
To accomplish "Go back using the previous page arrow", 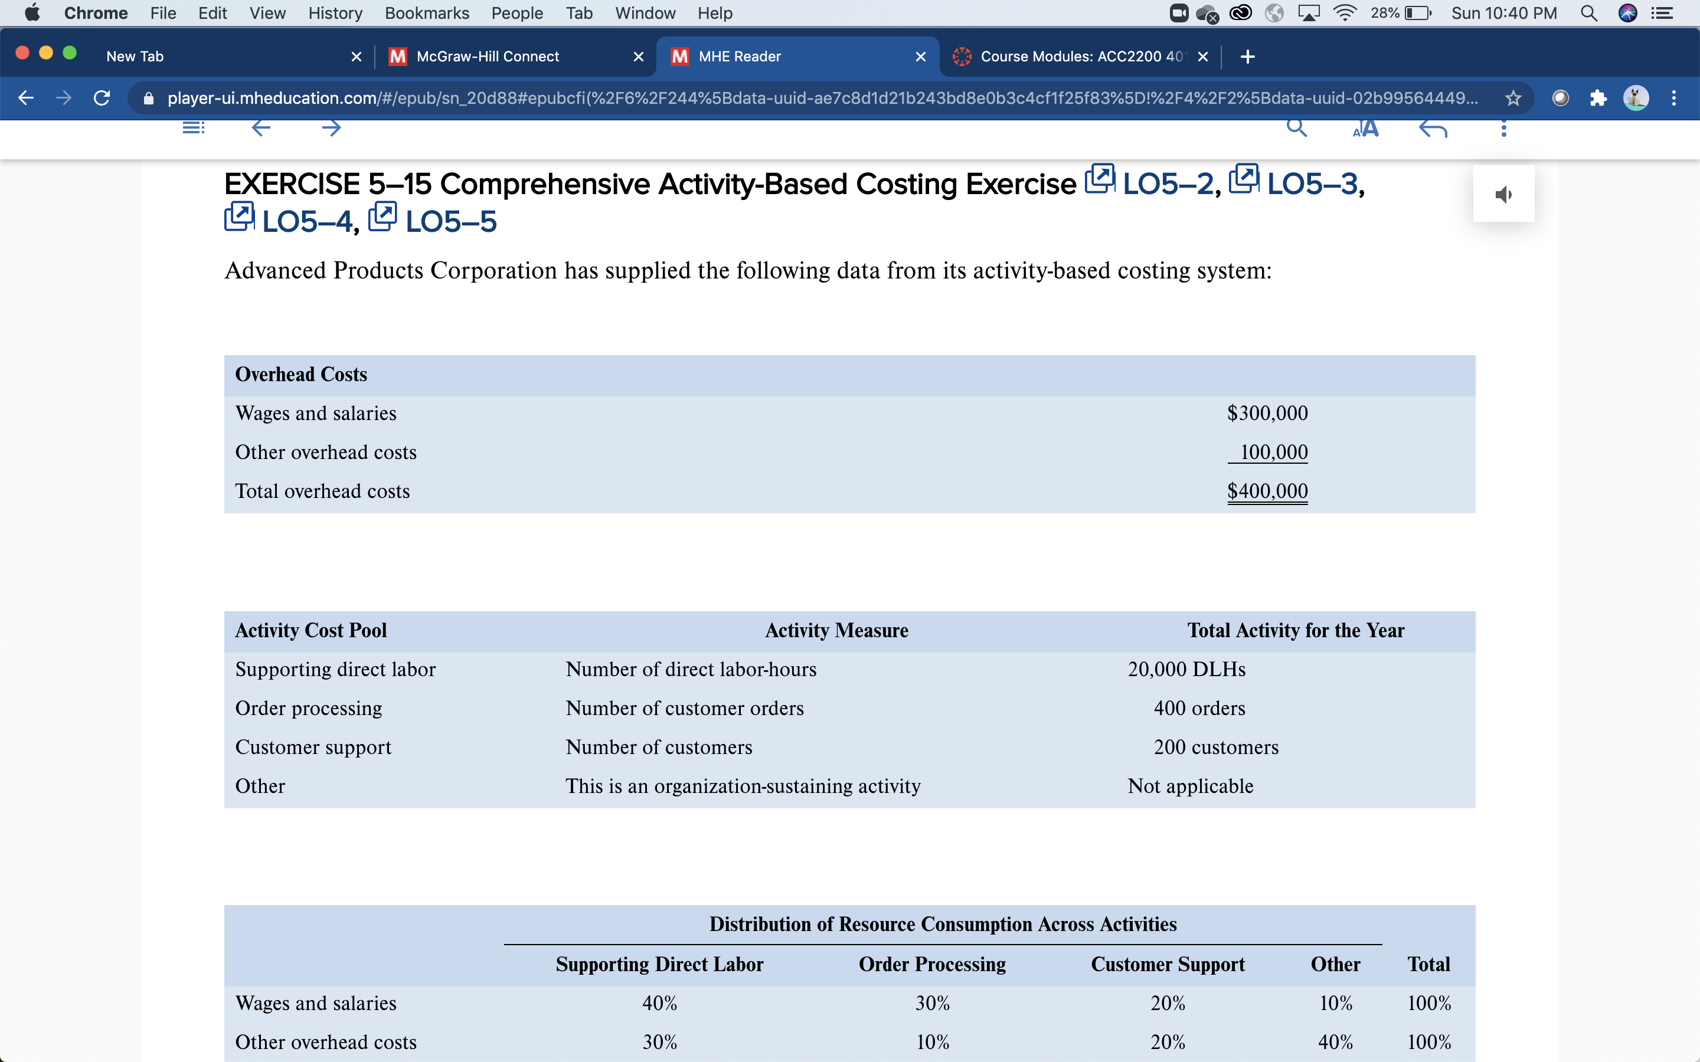I will [x=261, y=127].
